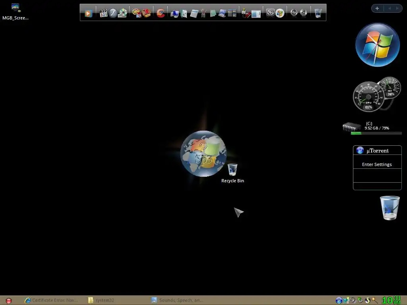The height and width of the screenshot is (305, 407).
Task: Click Enter Settings in uTorrent gadget
Action: [x=377, y=164]
